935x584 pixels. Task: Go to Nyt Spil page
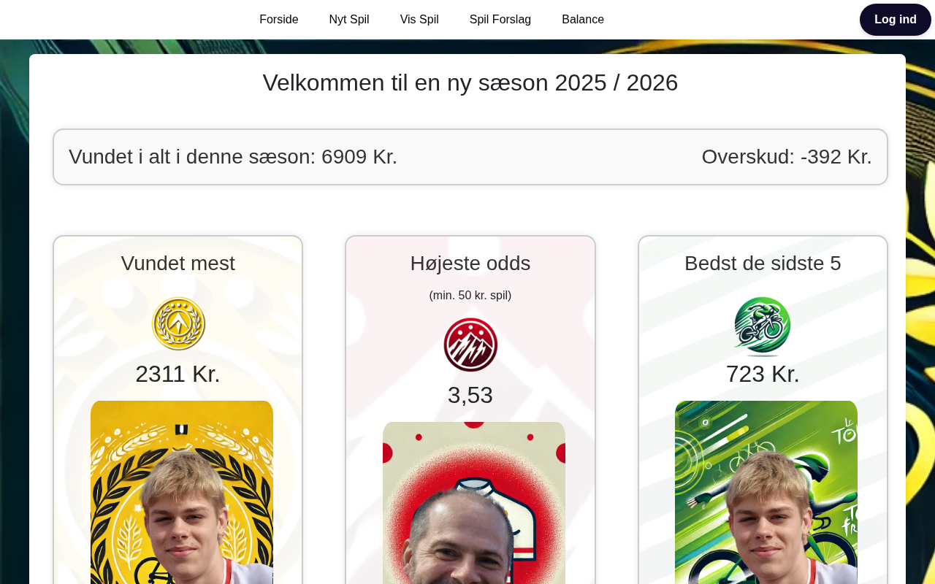[x=349, y=20]
